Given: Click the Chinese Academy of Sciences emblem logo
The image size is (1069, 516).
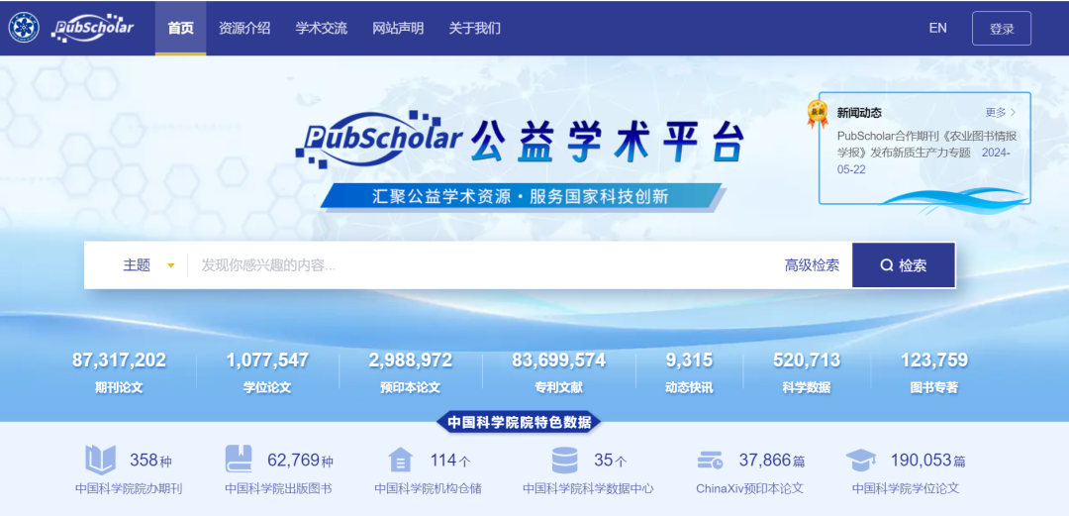Looking at the screenshot, I should pos(24,28).
